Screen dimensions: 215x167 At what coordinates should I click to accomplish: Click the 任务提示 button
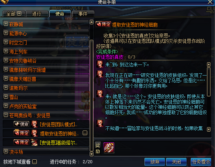(x=201, y=162)
